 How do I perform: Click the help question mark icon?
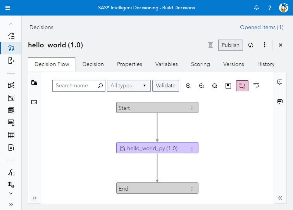pyautogui.click(x=270, y=8)
